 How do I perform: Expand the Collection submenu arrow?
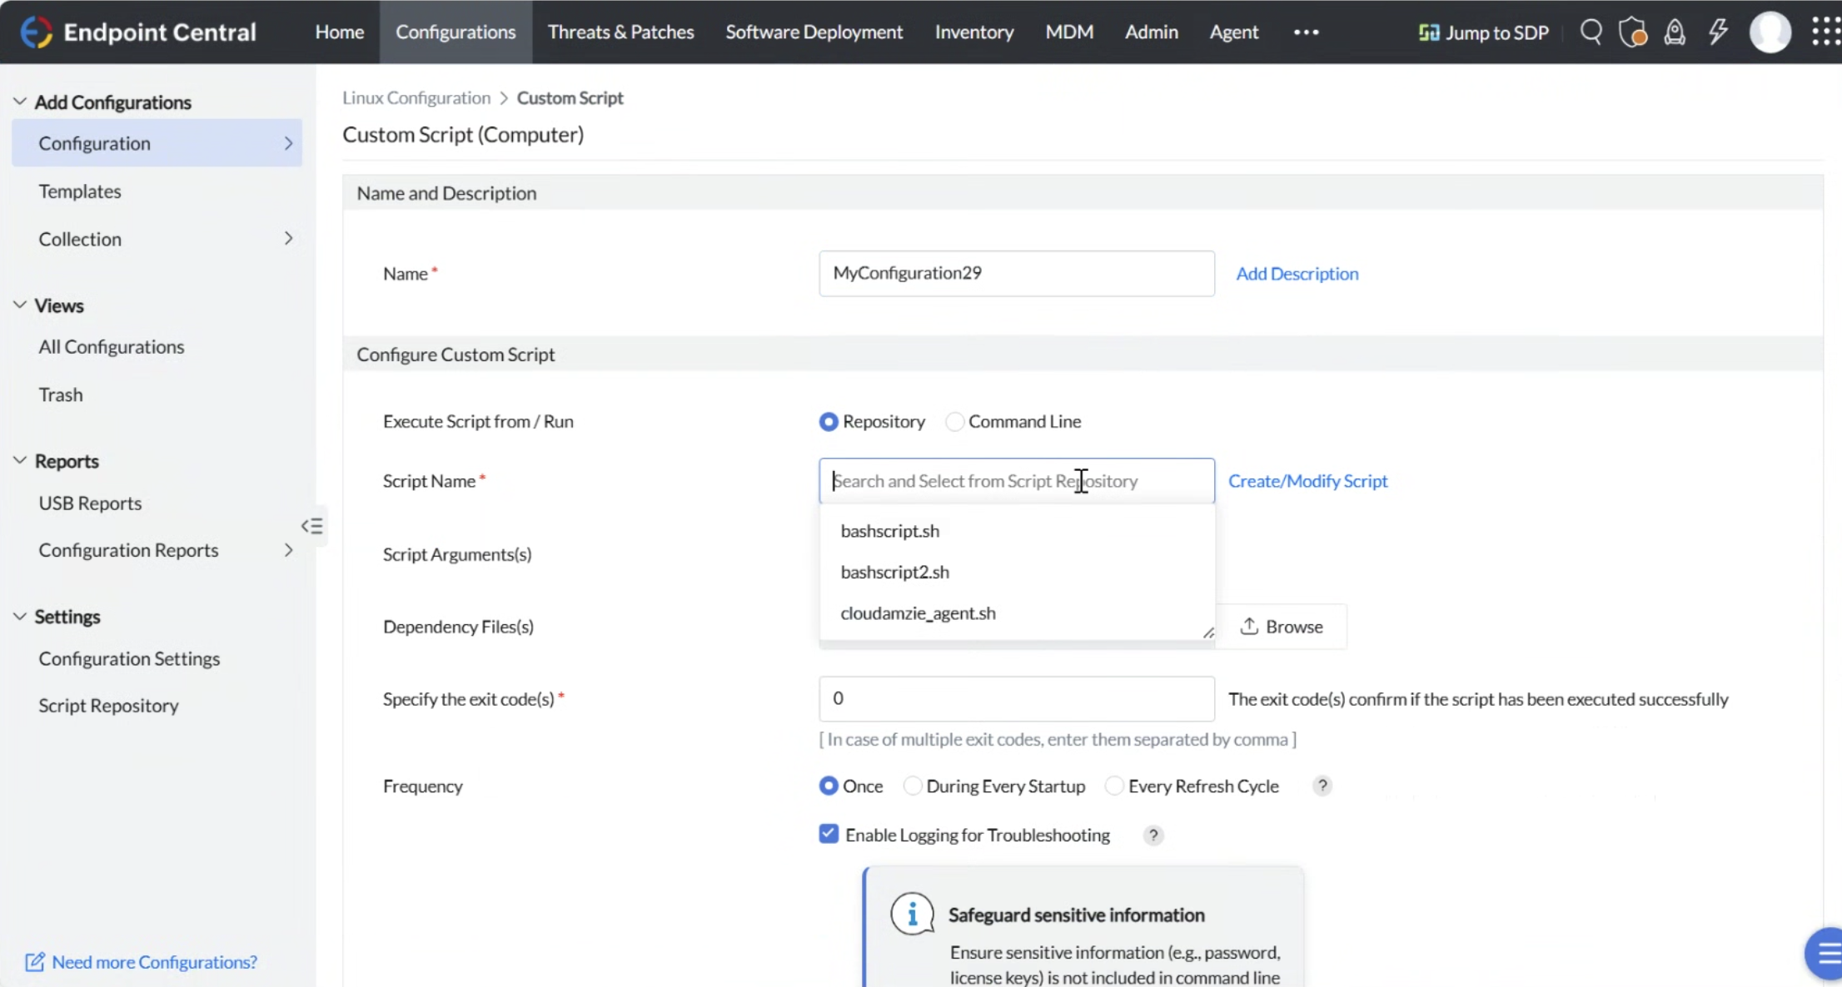point(288,239)
